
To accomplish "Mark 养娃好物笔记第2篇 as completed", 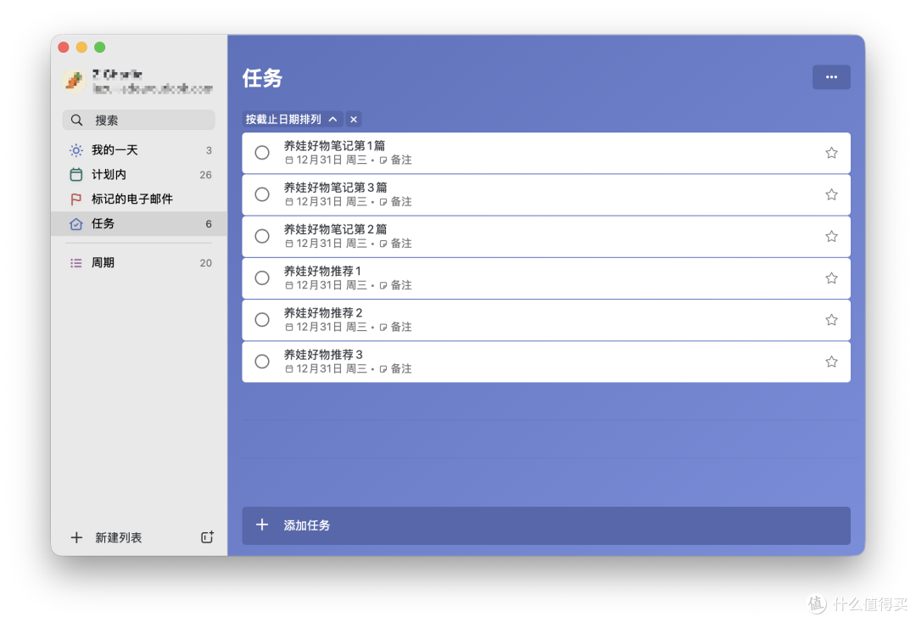I will pos(262,237).
